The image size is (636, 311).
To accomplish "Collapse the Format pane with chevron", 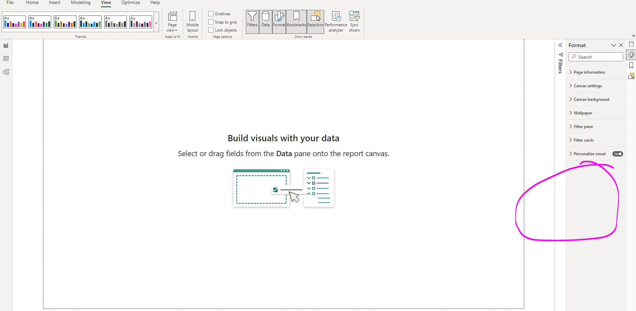I will point(614,45).
